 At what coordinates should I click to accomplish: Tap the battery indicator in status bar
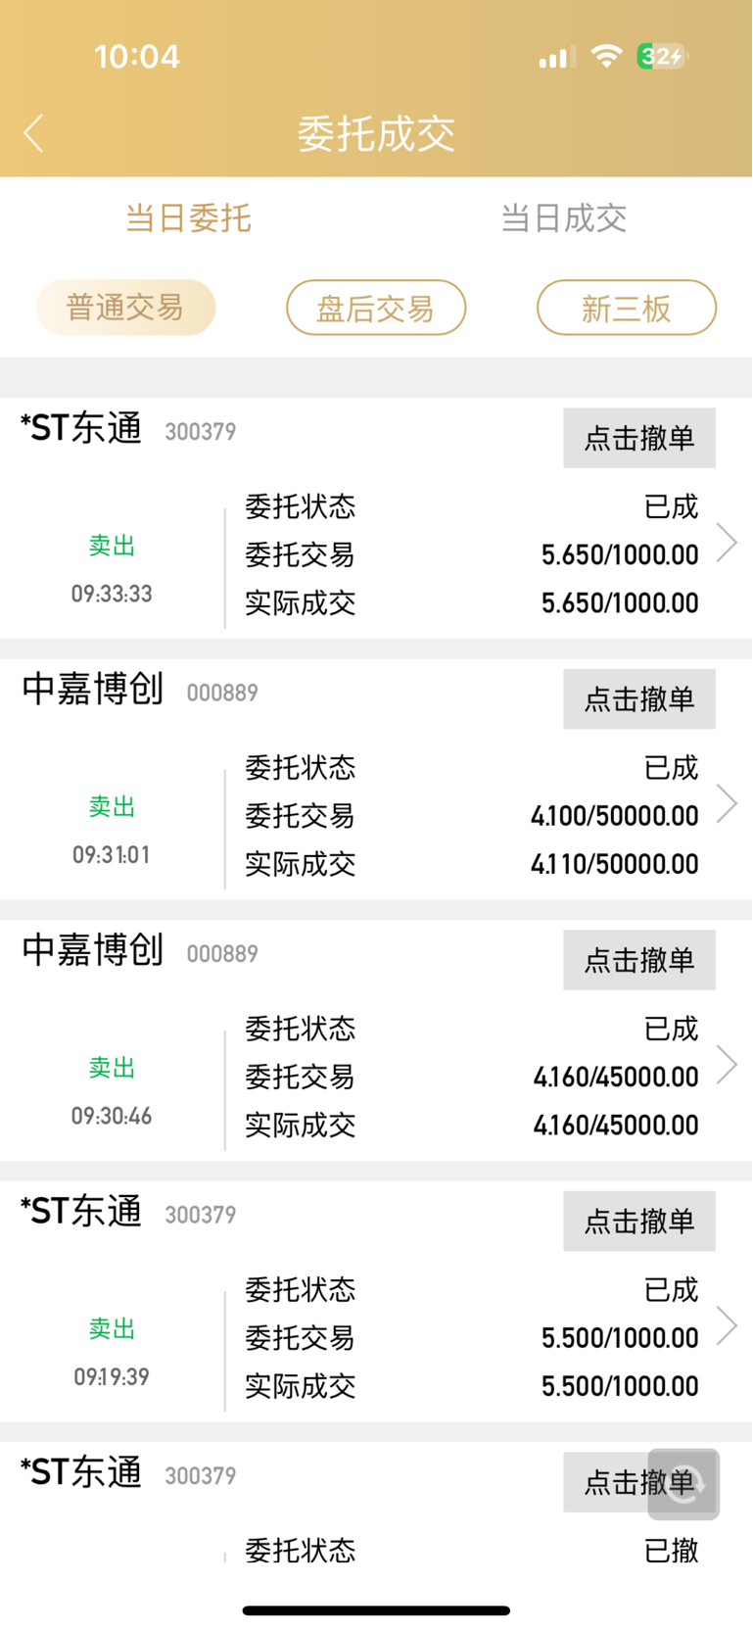[x=663, y=57]
